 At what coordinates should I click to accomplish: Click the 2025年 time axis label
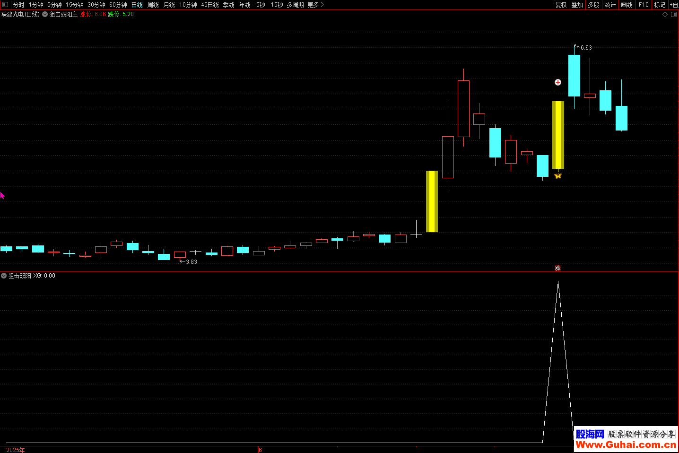coord(16,450)
